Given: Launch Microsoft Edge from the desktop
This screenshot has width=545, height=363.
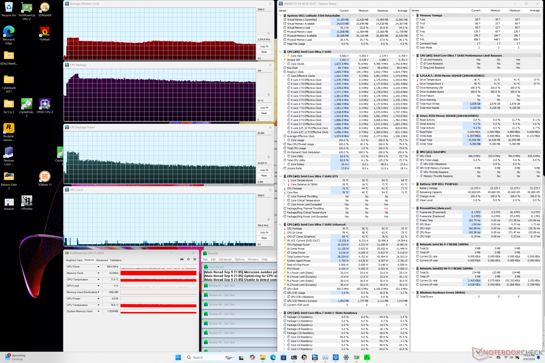Looking at the screenshot, I should point(9,35).
